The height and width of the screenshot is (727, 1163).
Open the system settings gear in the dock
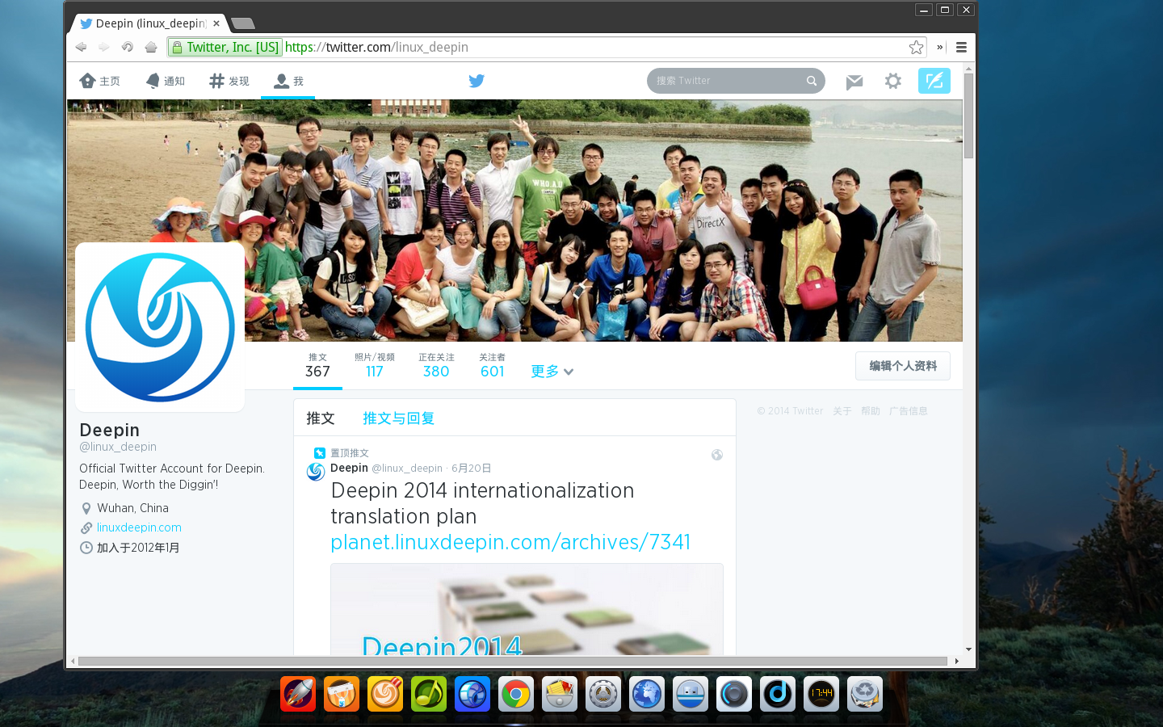coord(603,694)
